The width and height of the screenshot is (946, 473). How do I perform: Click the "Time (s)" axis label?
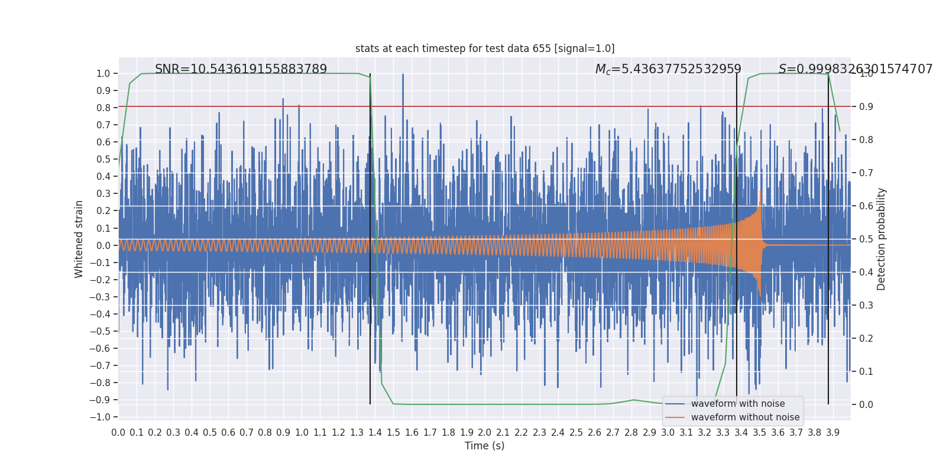485,446
